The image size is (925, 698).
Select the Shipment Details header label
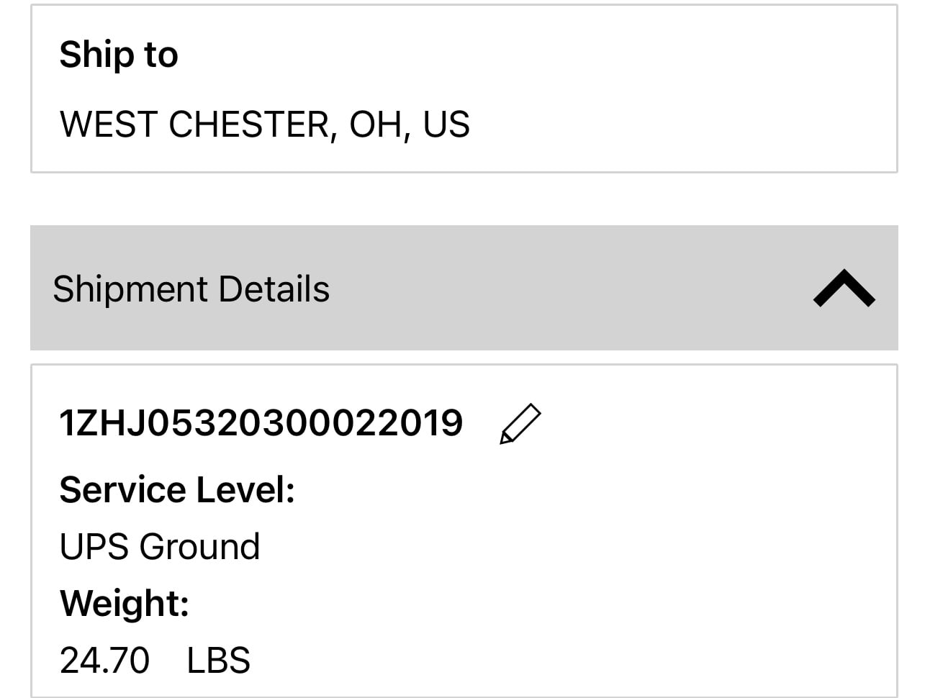point(192,288)
